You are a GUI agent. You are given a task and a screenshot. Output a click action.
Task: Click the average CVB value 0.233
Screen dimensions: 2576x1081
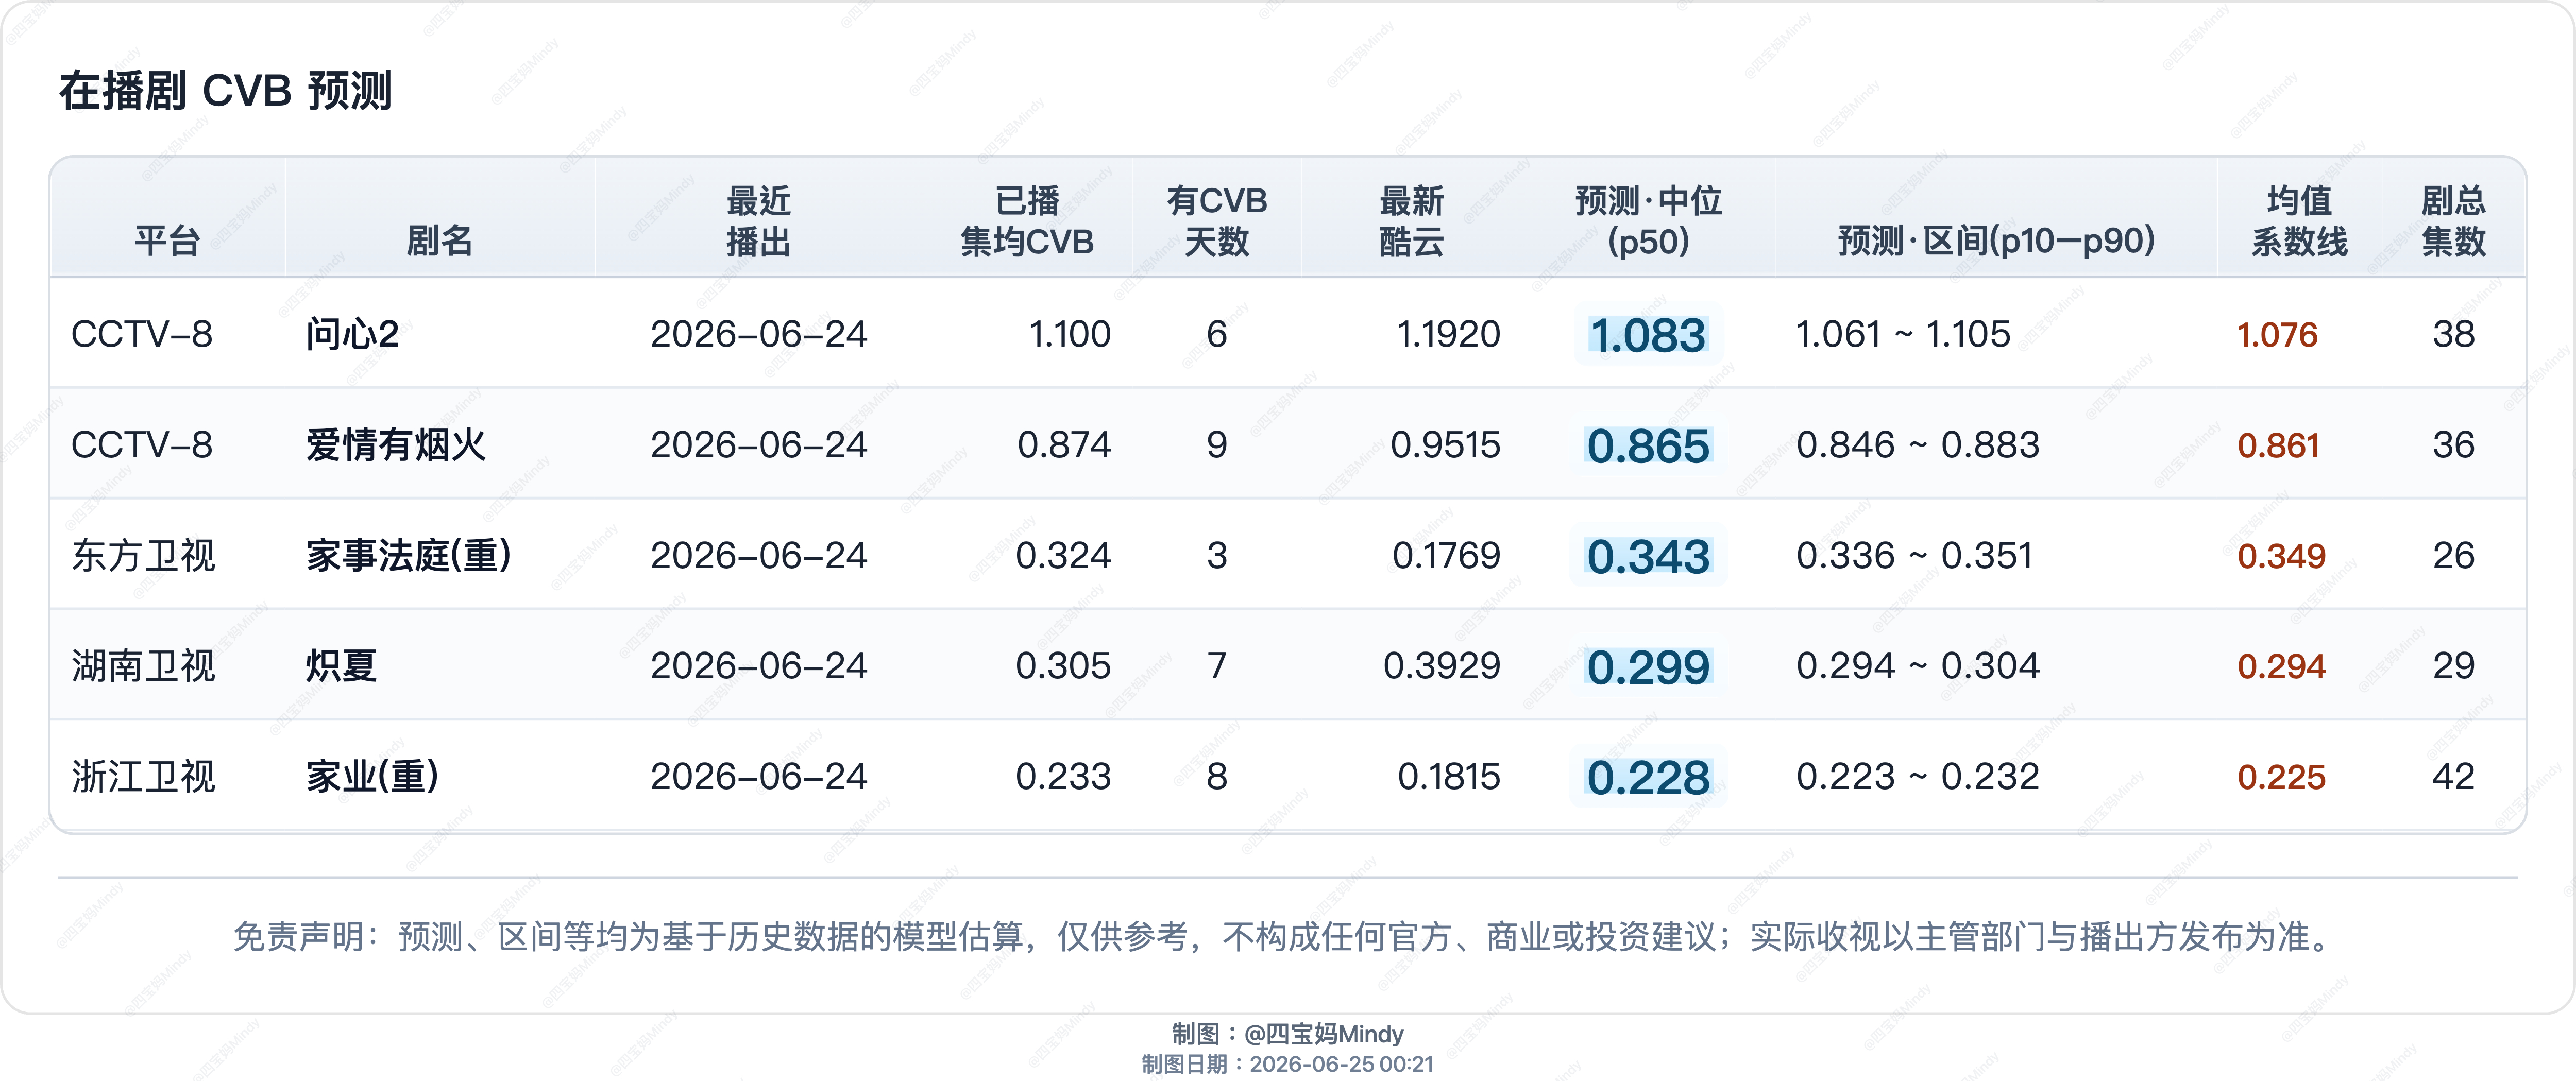(1063, 776)
